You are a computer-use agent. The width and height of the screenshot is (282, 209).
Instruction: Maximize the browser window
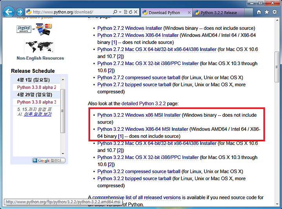(x=260, y=3)
